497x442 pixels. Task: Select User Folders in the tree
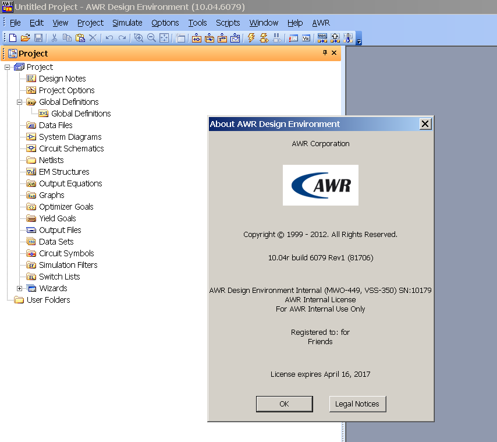pyautogui.click(x=48, y=300)
